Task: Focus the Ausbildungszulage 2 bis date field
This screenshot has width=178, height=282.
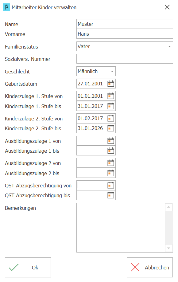Action: (96, 173)
